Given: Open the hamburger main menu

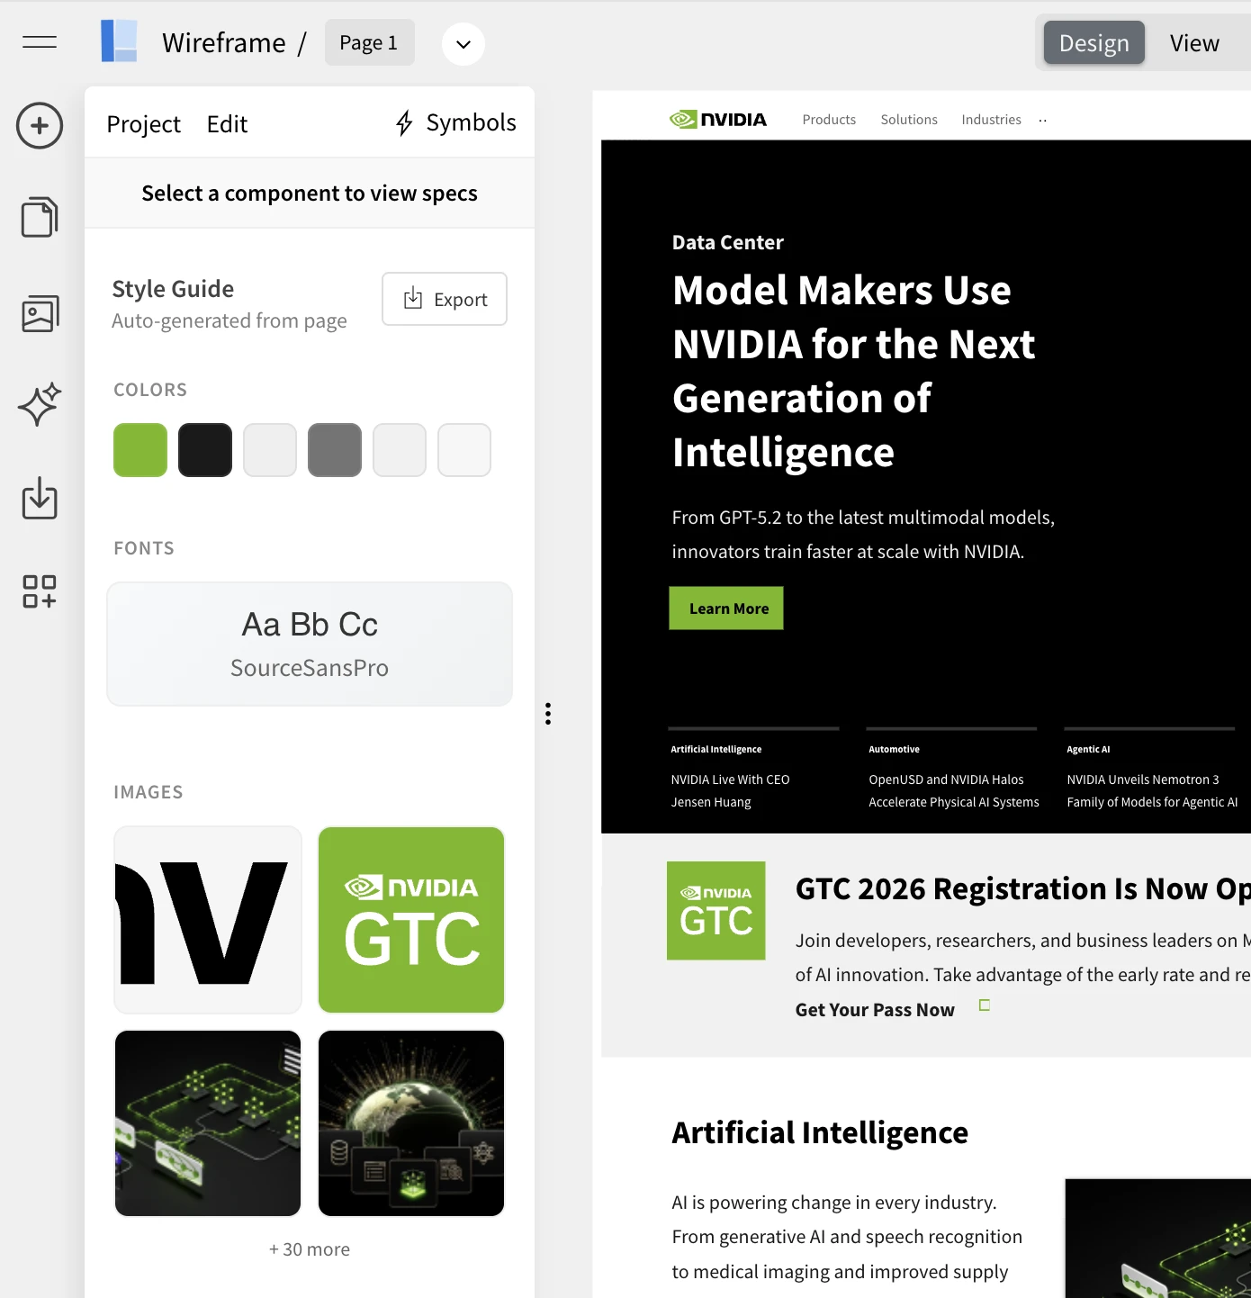Looking at the screenshot, I should (x=40, y=42).
